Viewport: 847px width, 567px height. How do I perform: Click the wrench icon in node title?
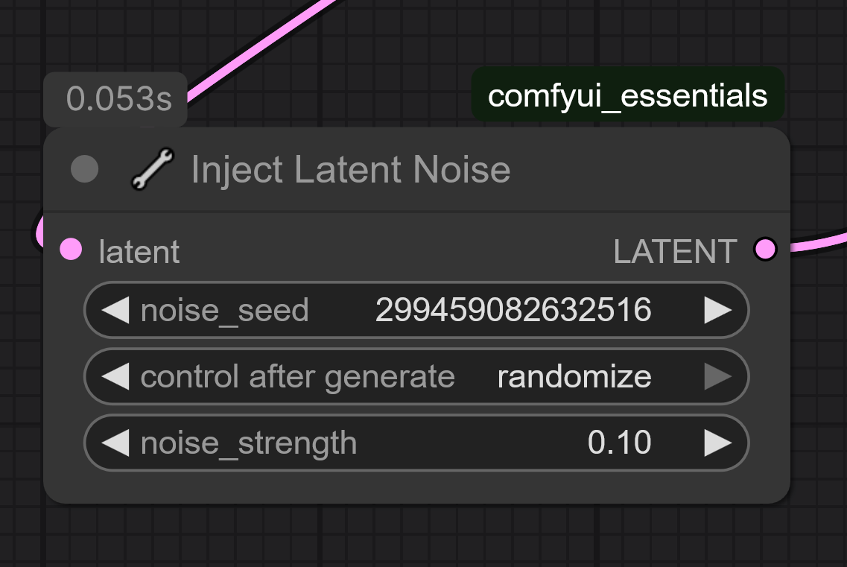(x=152, y=169)
